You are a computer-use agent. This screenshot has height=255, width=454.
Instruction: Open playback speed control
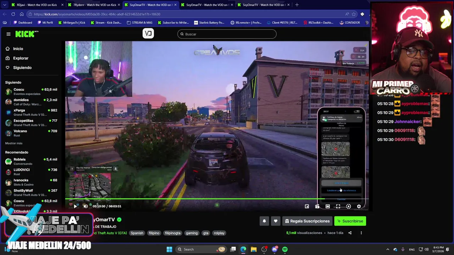point(348,206)
